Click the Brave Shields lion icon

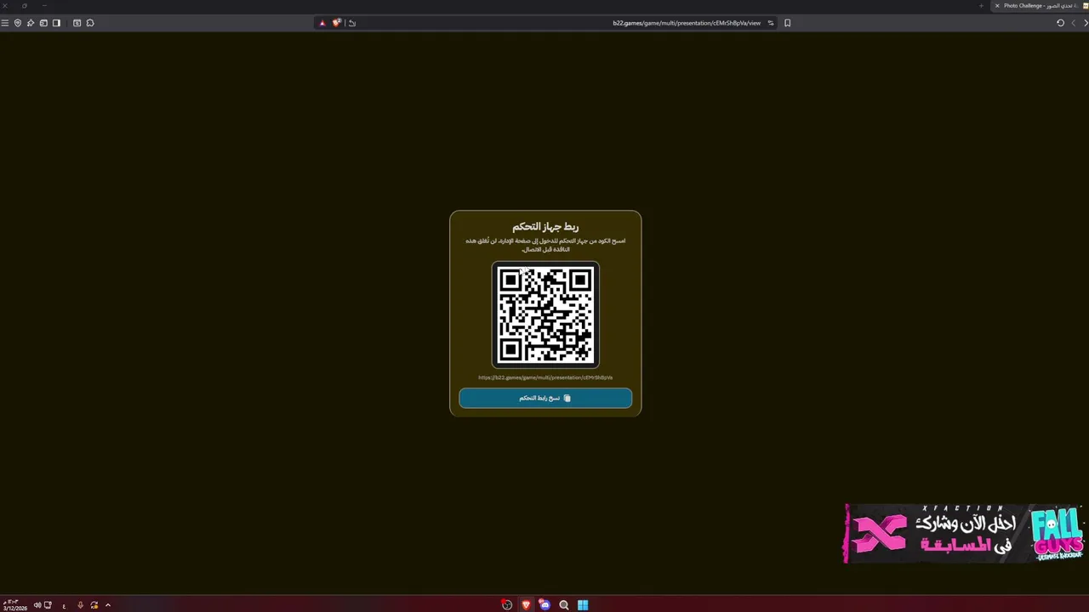(x=336, y=23)
